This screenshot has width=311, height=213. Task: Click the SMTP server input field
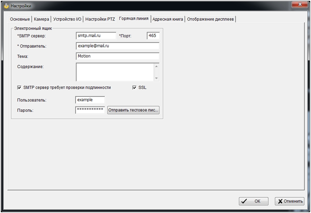[96, 36]
